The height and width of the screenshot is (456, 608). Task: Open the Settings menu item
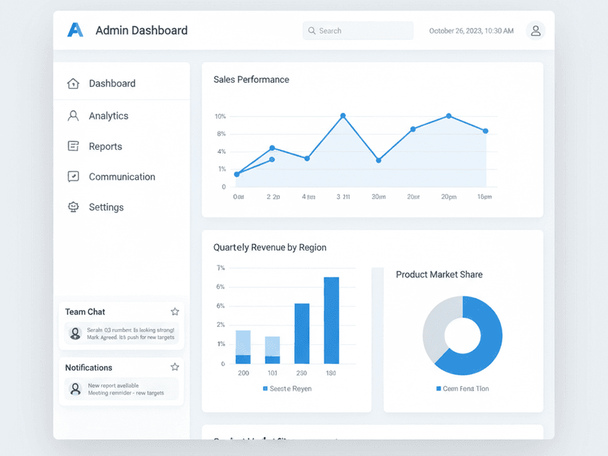coord(122,207)
